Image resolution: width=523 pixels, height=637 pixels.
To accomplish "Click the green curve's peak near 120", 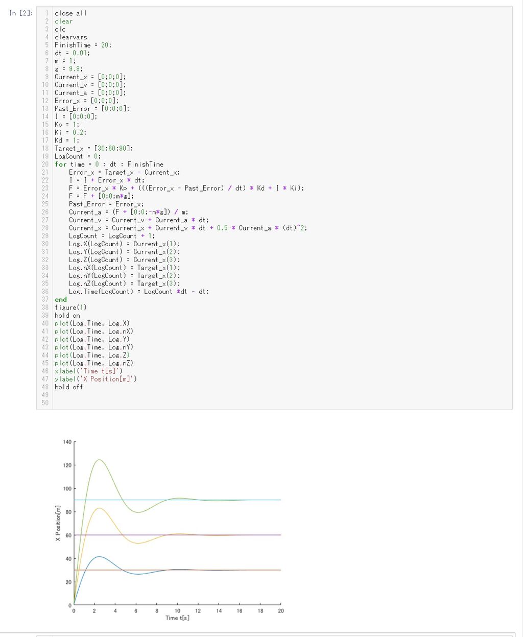I will (x=99, y=460).
